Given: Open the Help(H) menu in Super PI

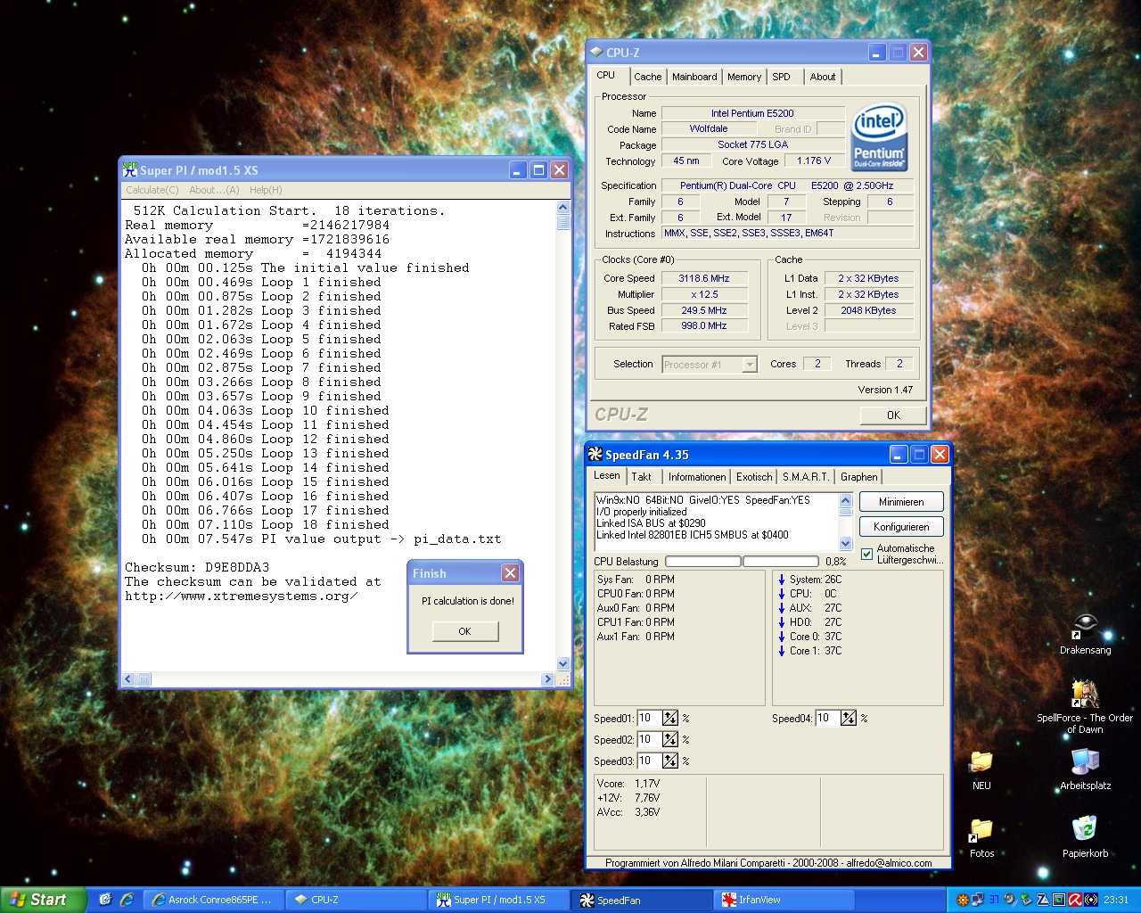Looking at the screenshot, I should 266,190.
